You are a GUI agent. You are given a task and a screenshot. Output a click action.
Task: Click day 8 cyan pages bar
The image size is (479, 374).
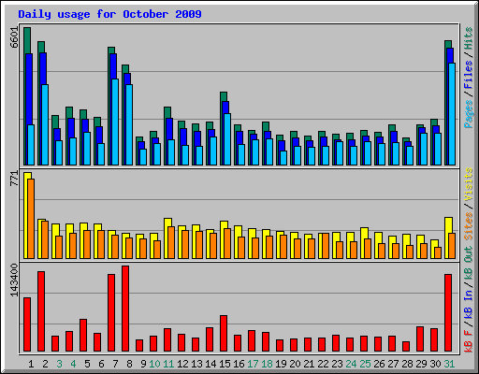point(129,124)
